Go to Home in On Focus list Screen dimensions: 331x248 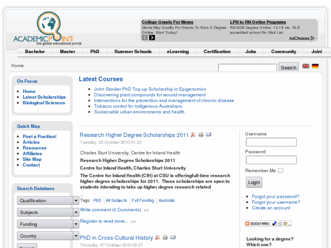point(29,91)
